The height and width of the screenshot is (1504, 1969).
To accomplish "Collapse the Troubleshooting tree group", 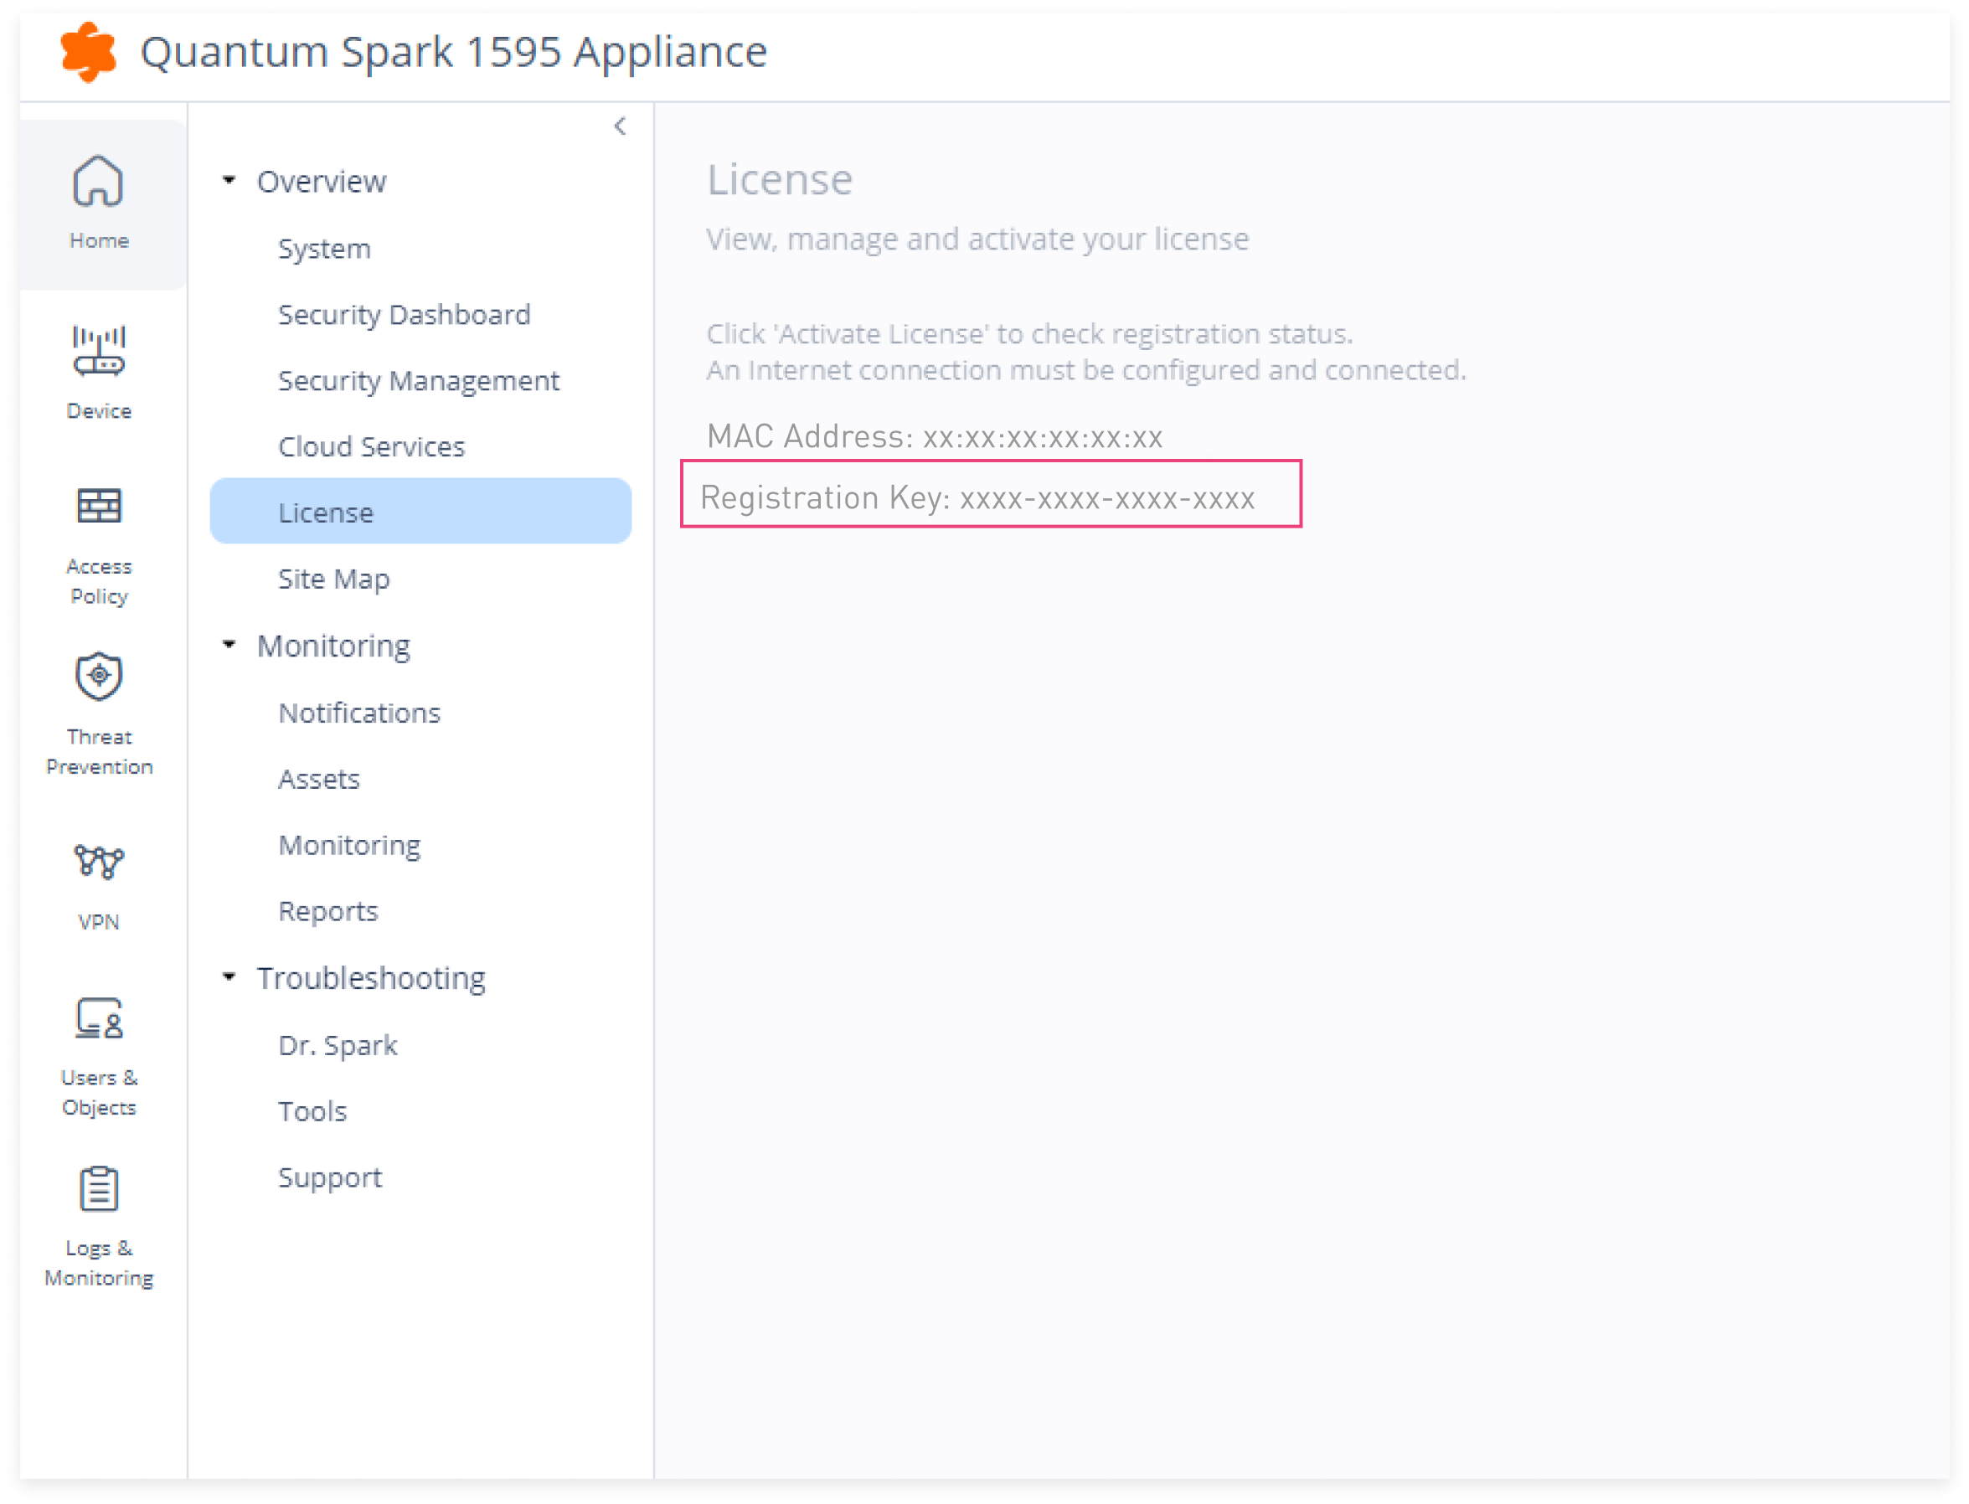I will coord(229,977).
